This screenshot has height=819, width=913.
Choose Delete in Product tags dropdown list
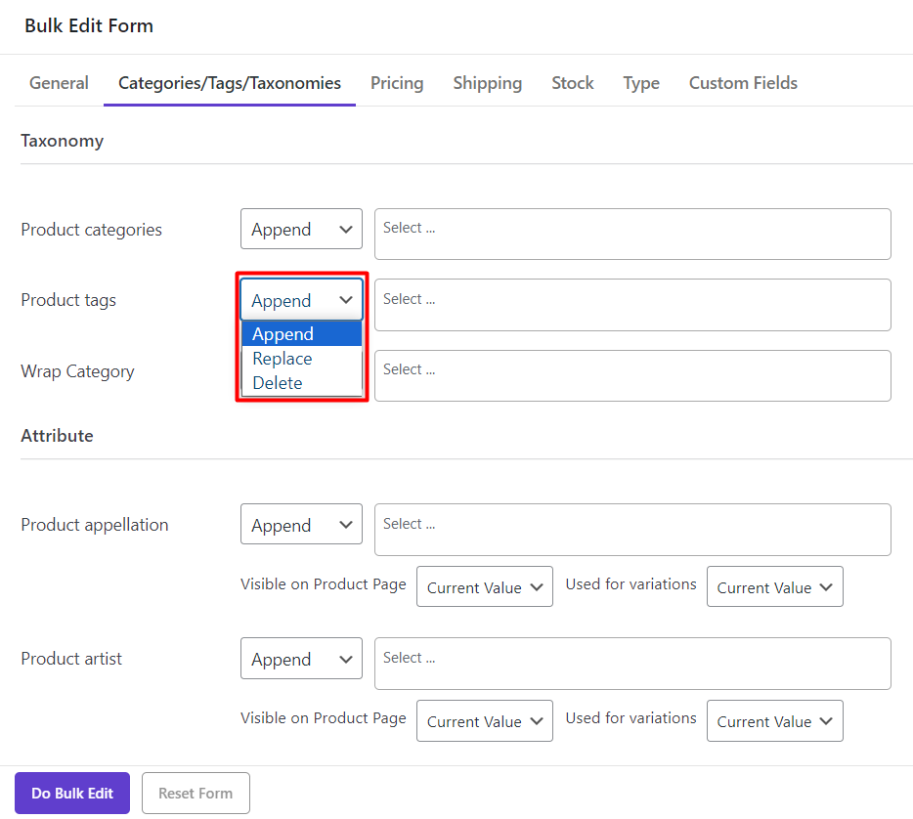point(278,383)
